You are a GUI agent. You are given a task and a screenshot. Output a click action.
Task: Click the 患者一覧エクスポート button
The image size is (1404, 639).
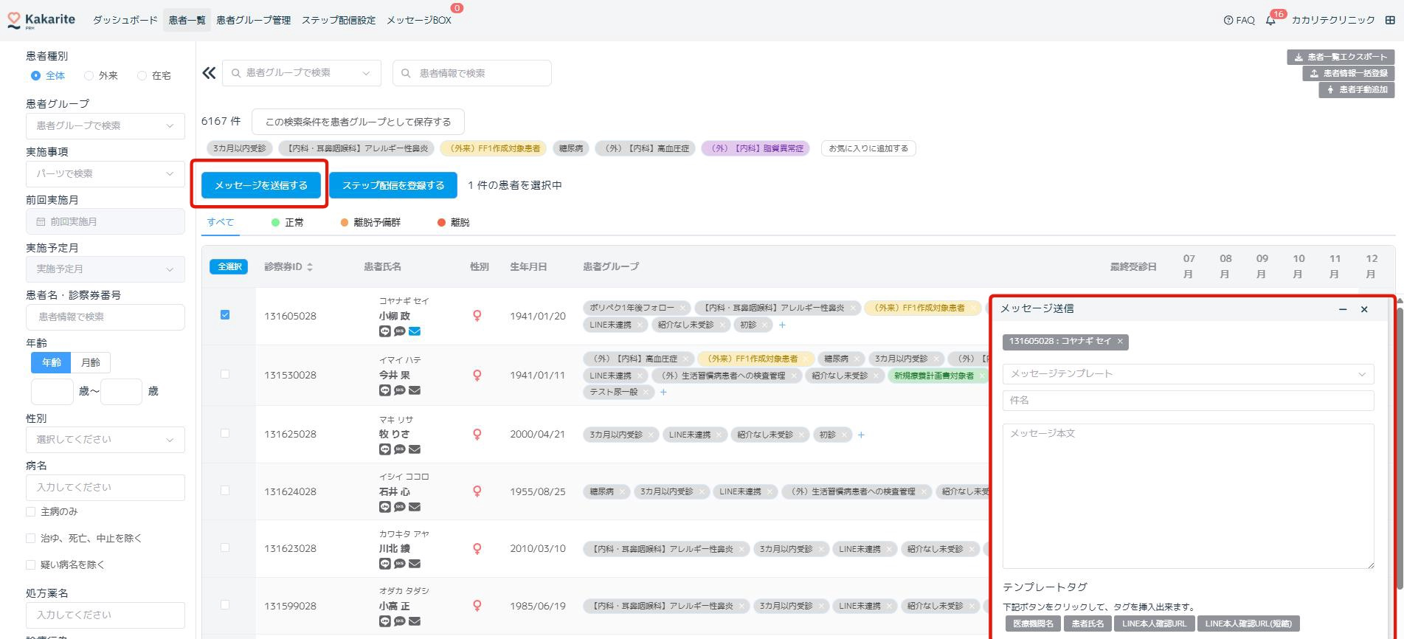click(1341, 57)
